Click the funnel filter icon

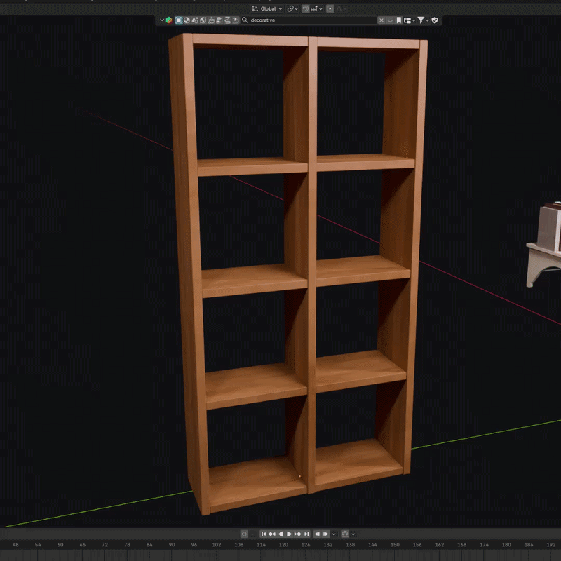click(x=421, y=20)
